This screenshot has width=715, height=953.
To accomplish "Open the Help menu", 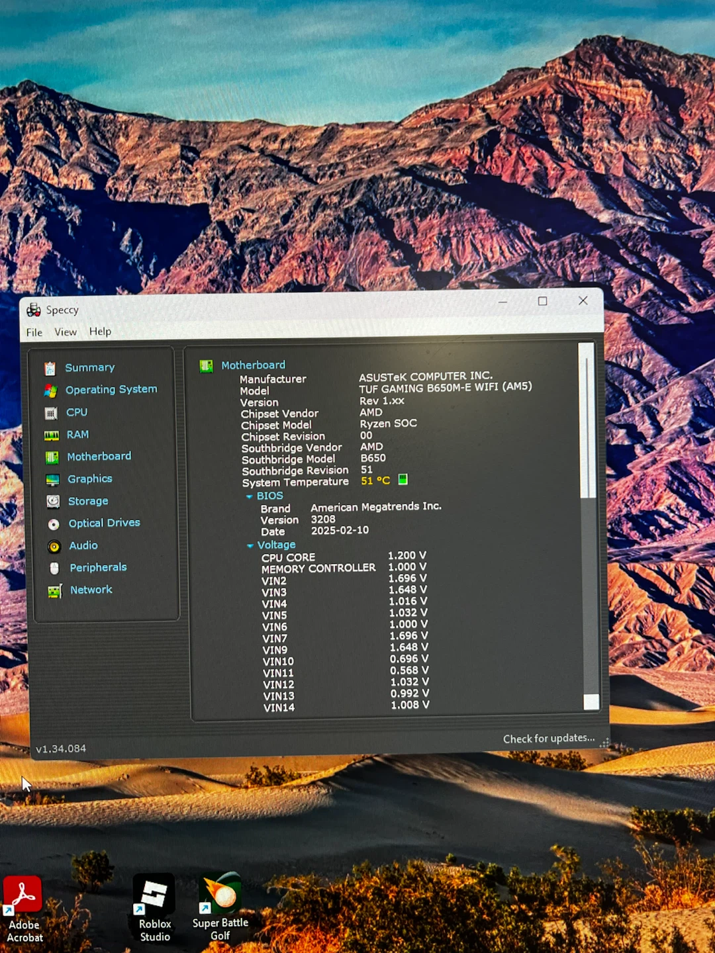I will click(x=100, y=331).
